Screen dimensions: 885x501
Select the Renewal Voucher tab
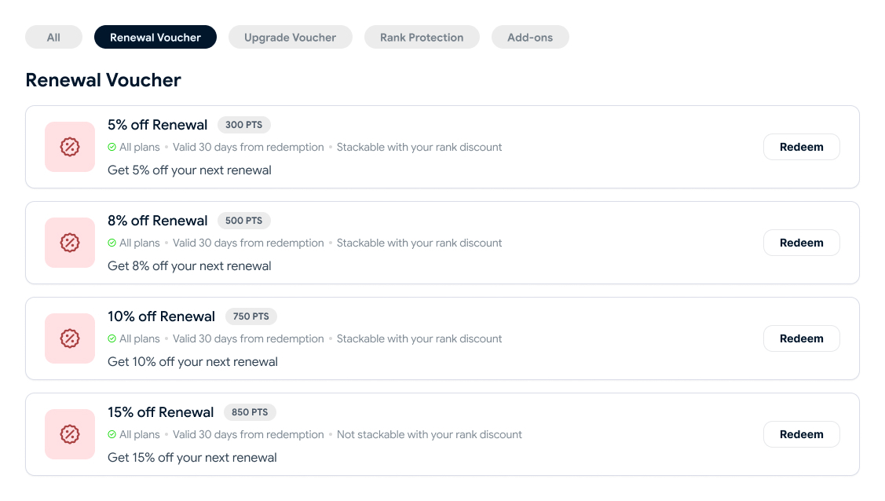[155, 37]
